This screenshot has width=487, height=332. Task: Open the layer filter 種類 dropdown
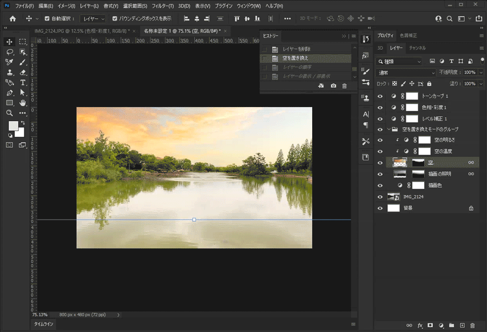(x=399, y=62)
